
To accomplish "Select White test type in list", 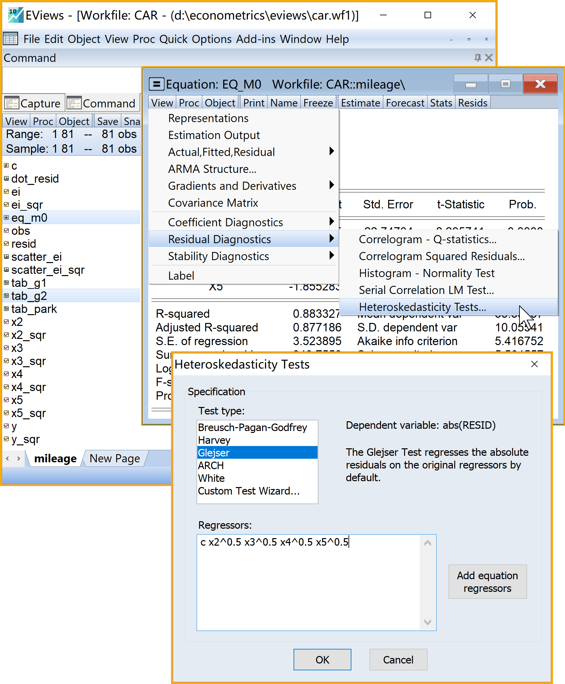I will (211, 478).
